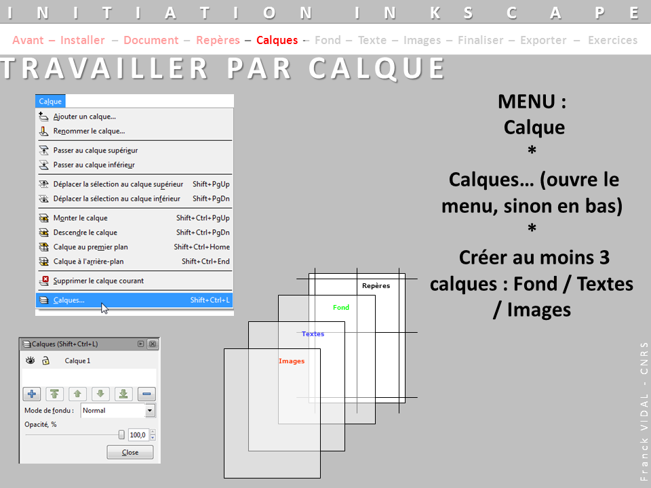Screen dimensions: 651x488
Task: Toggle the eye visibility icon for Calque 1
Action: point(31,361)
